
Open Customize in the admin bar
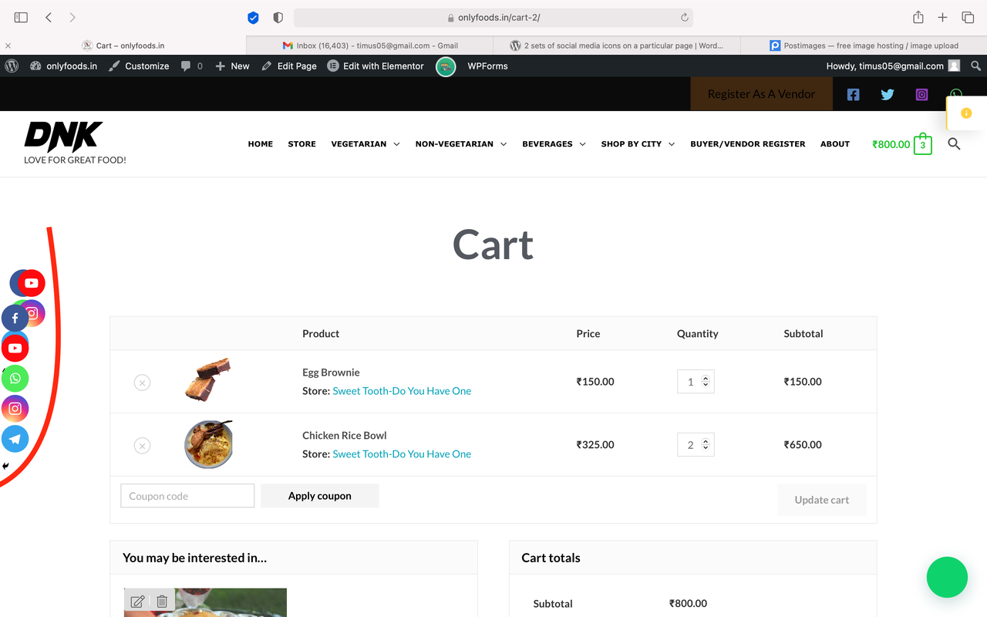pos(139,66)
